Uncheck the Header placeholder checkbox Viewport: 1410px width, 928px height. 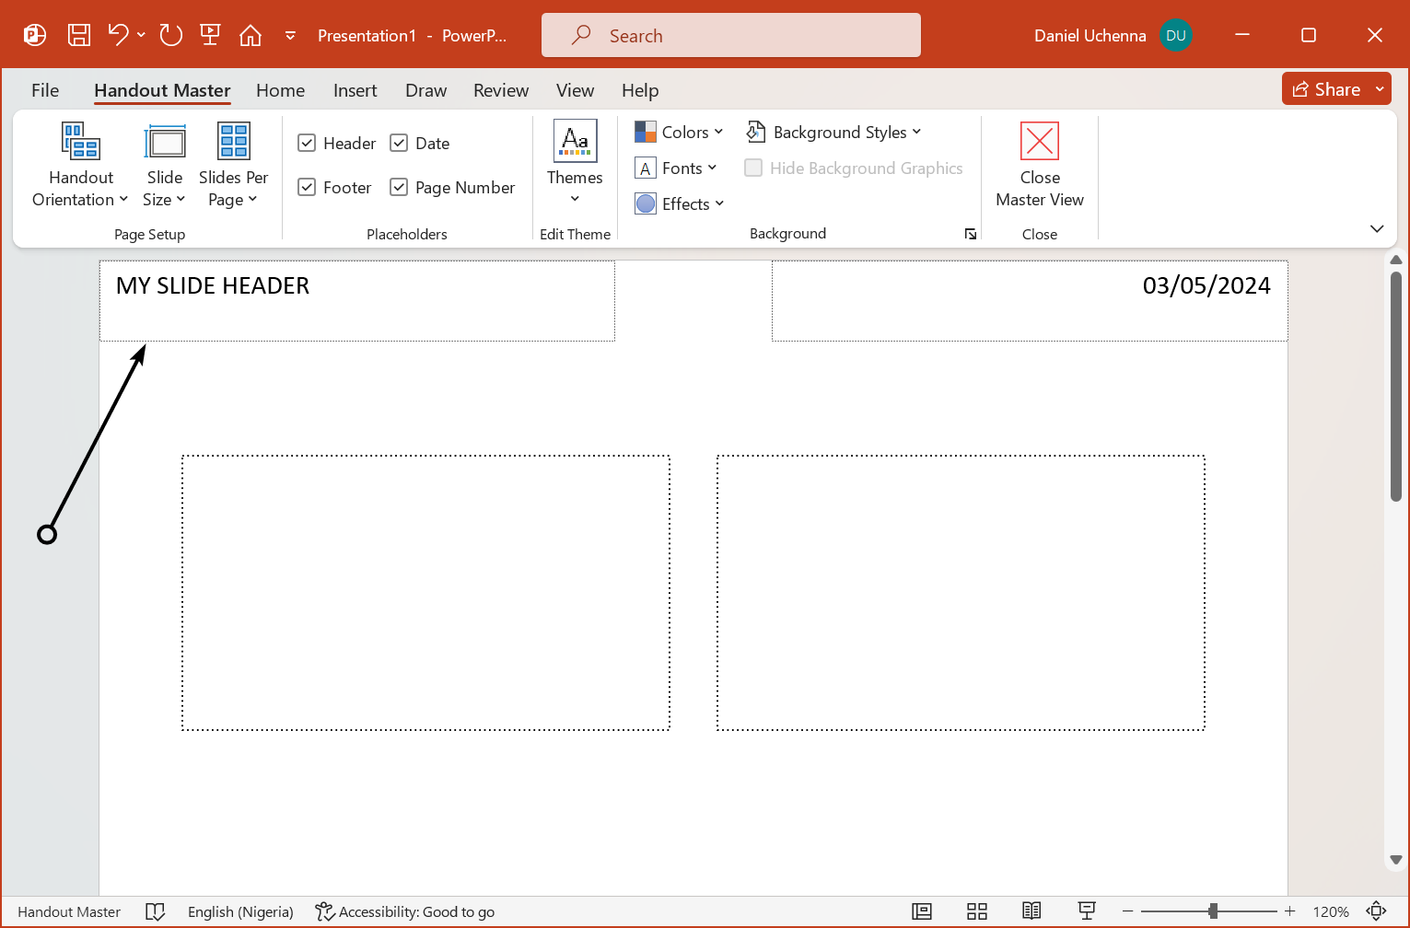pyautogui.click(x=308, y=143)
